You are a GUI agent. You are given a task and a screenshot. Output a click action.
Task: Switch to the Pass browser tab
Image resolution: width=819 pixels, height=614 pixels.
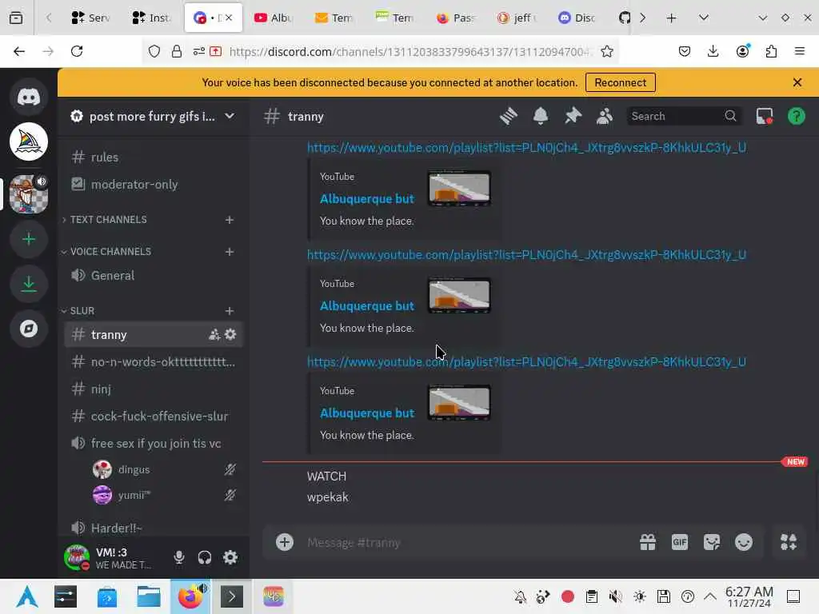455,18
